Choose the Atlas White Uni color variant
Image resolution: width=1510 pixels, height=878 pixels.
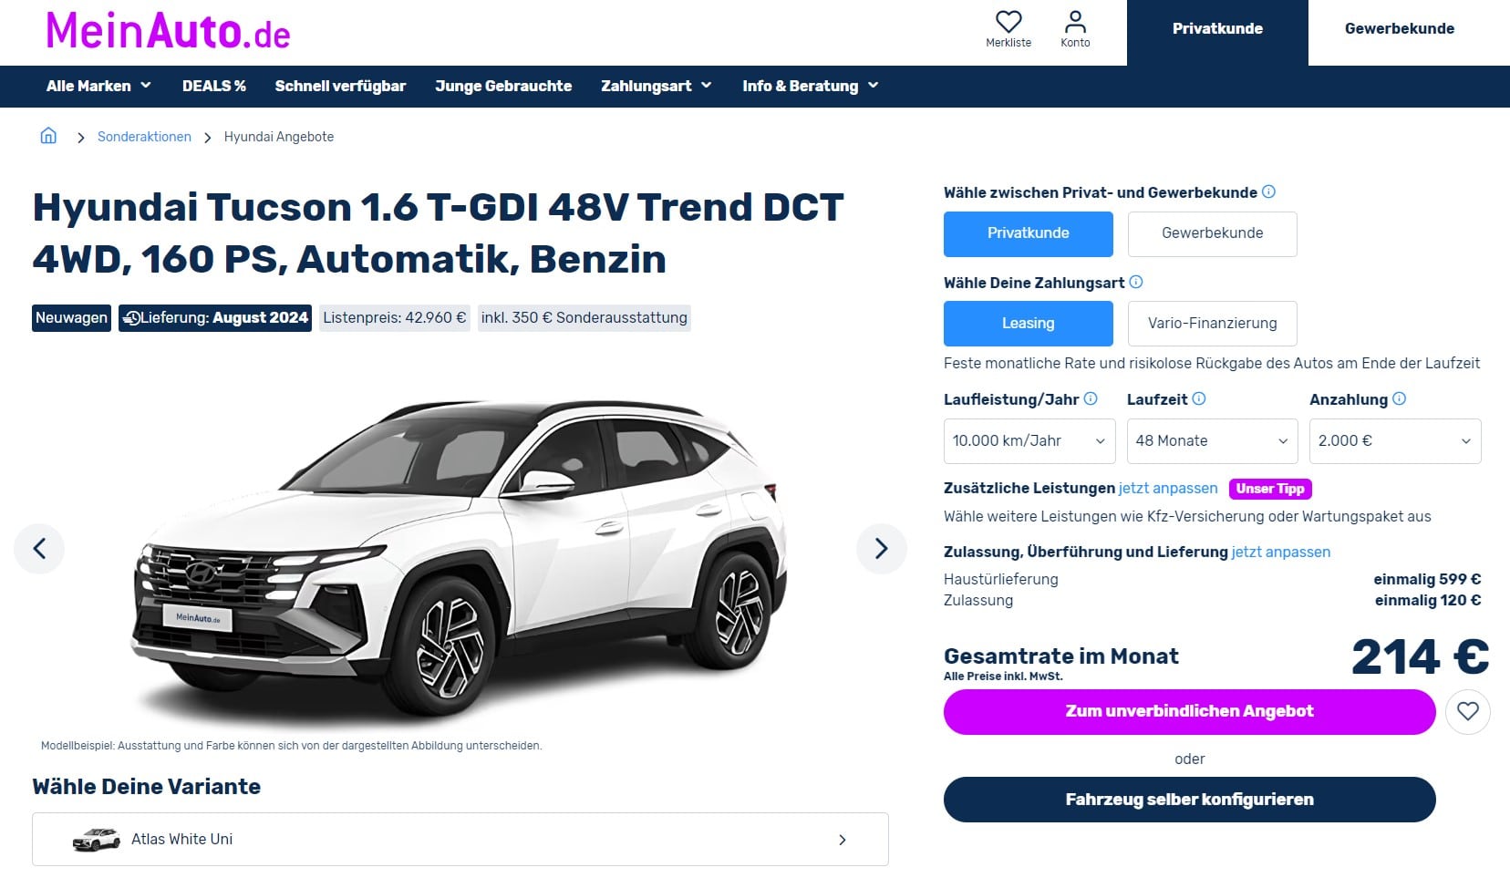point(460,839)
